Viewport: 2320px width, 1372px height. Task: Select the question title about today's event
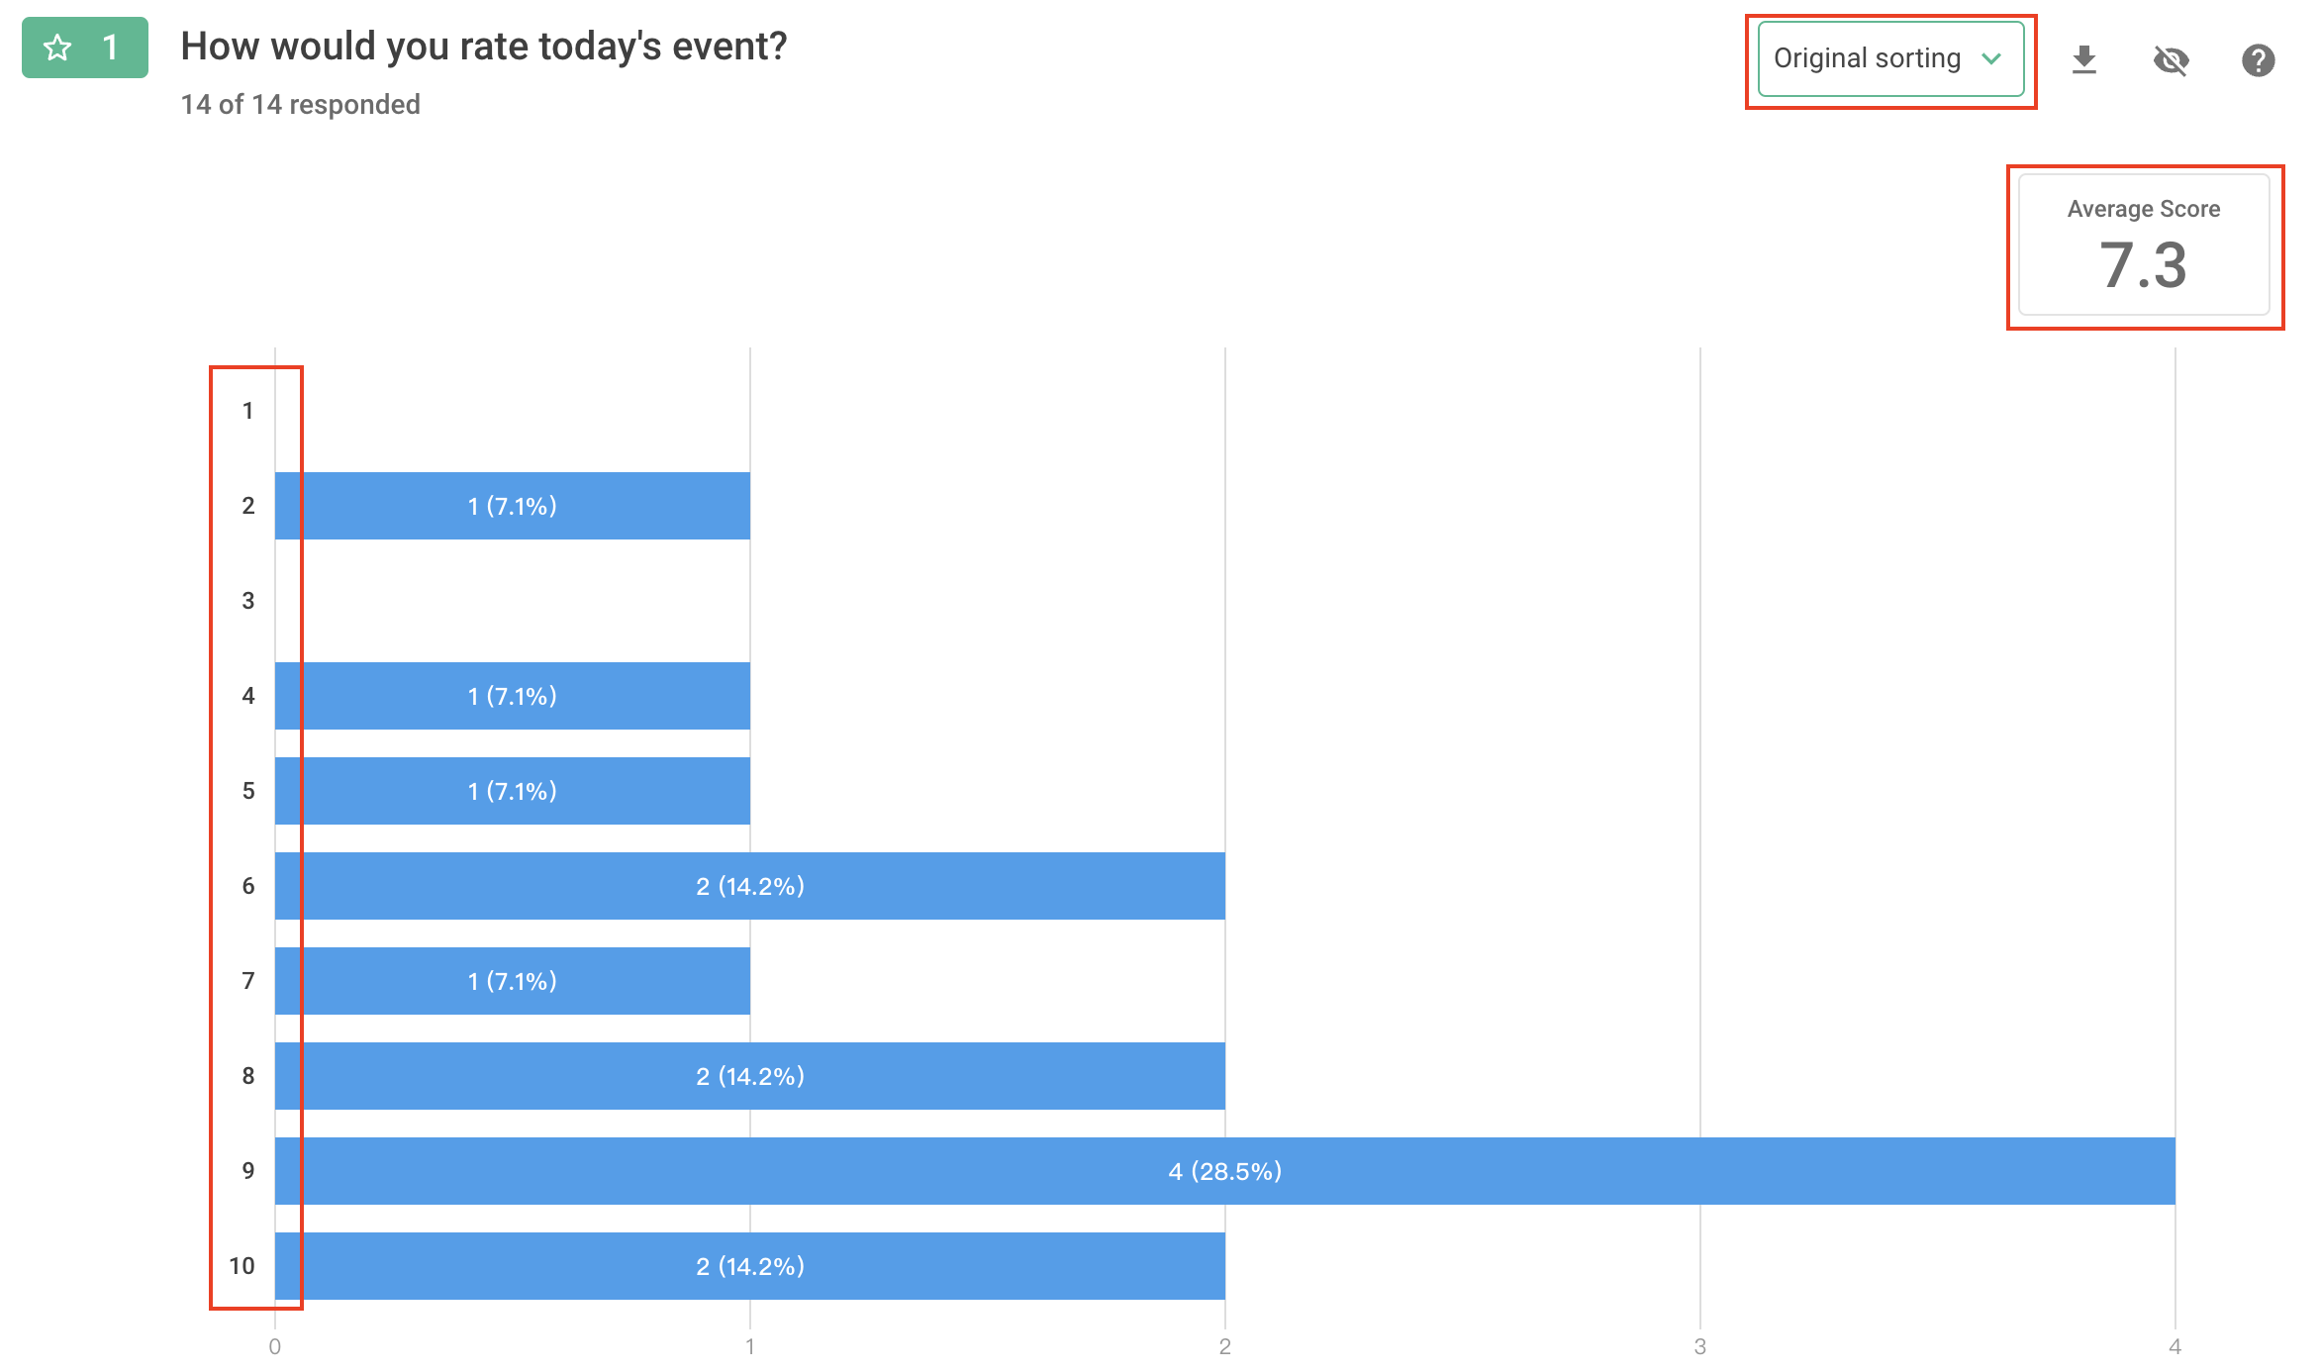(484, 47)
